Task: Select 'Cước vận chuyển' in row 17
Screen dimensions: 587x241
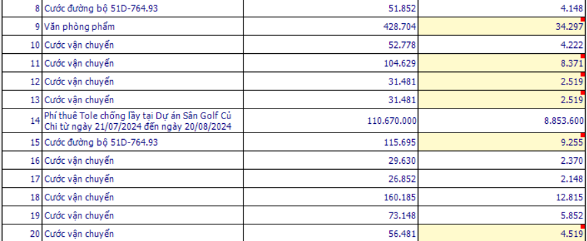Action: 142,179
